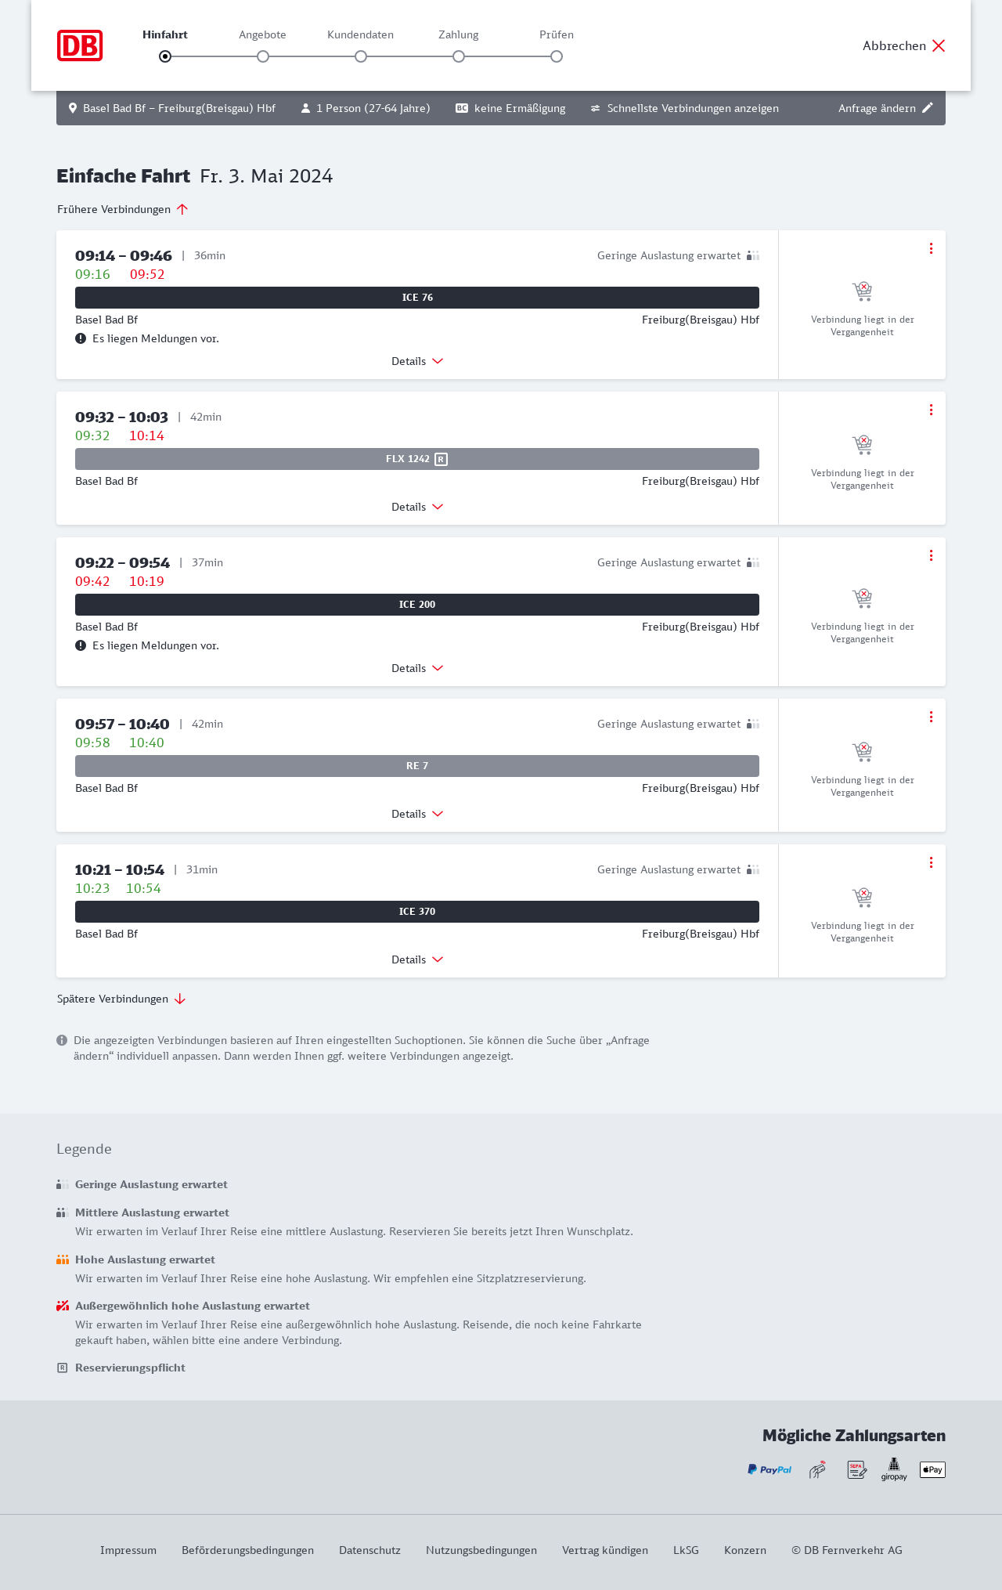Image resolution: width=1002 pixels, height=1590 pixels.
Task: Load Frühere Verbindungen
Action: pyautogui.click(x=123, y=209)
